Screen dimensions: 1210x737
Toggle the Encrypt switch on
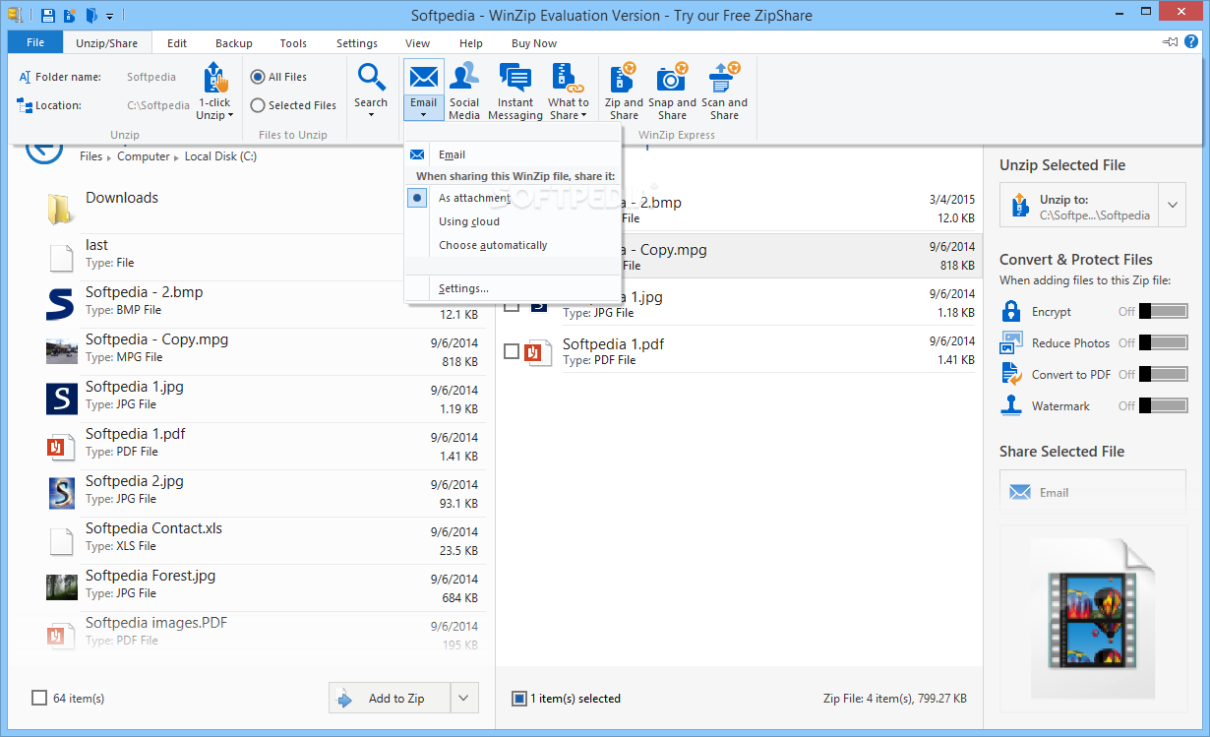tap(1163, 312)
